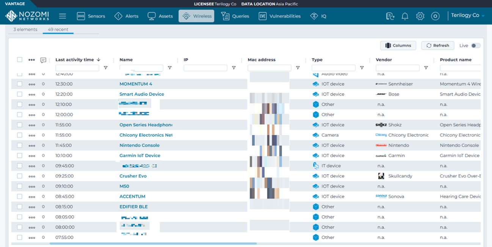Click the circular record icon in header
This screenshot has width=492, height=247.
point(435,16)
